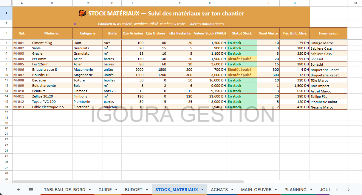Open BUDGET tab dropdown arrow
The width and height of the screenshot is (362, 195).
pos(147,190)
